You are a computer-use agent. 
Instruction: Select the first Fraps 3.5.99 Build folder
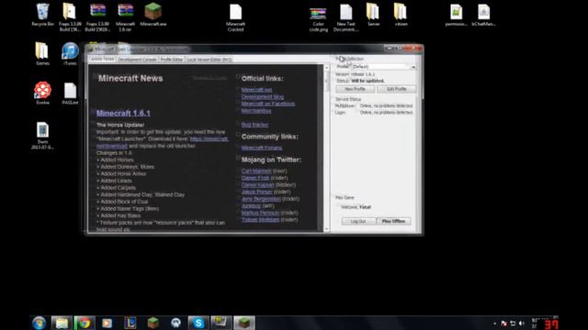(x=70, y=16)
